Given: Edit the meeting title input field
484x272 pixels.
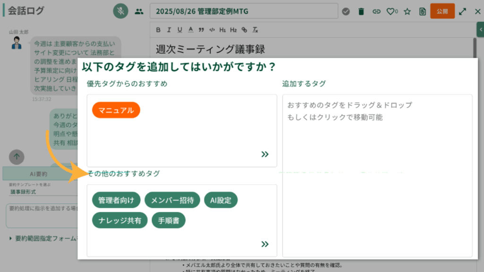Looking at the screenshot, I should (243, 11).
